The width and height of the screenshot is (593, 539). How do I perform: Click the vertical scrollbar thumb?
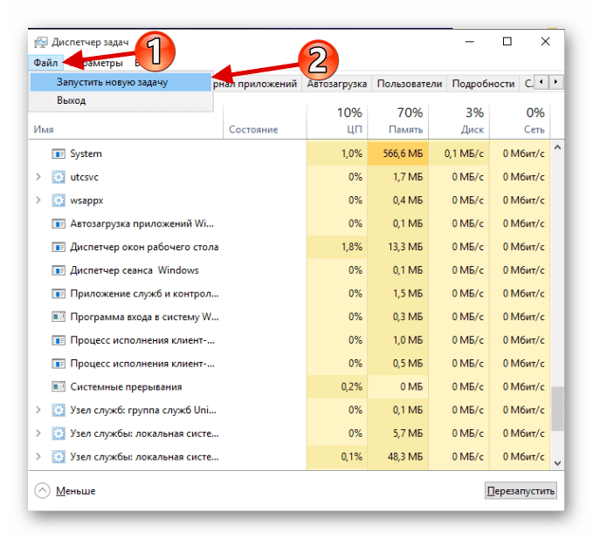pos(557,408)
